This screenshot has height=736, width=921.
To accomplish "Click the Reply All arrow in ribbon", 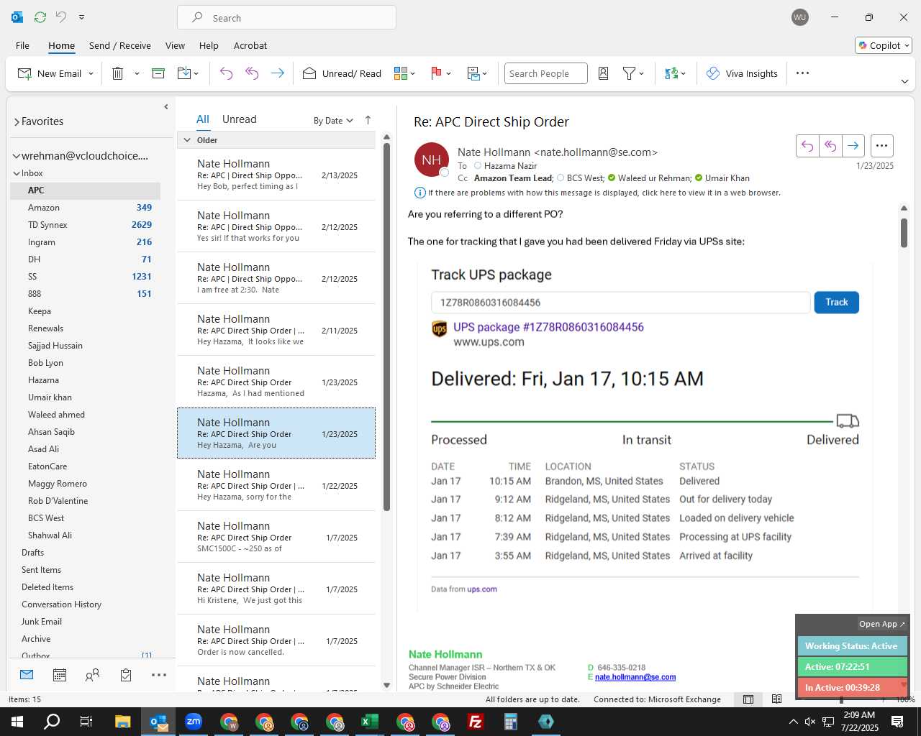I will point(252,73).
